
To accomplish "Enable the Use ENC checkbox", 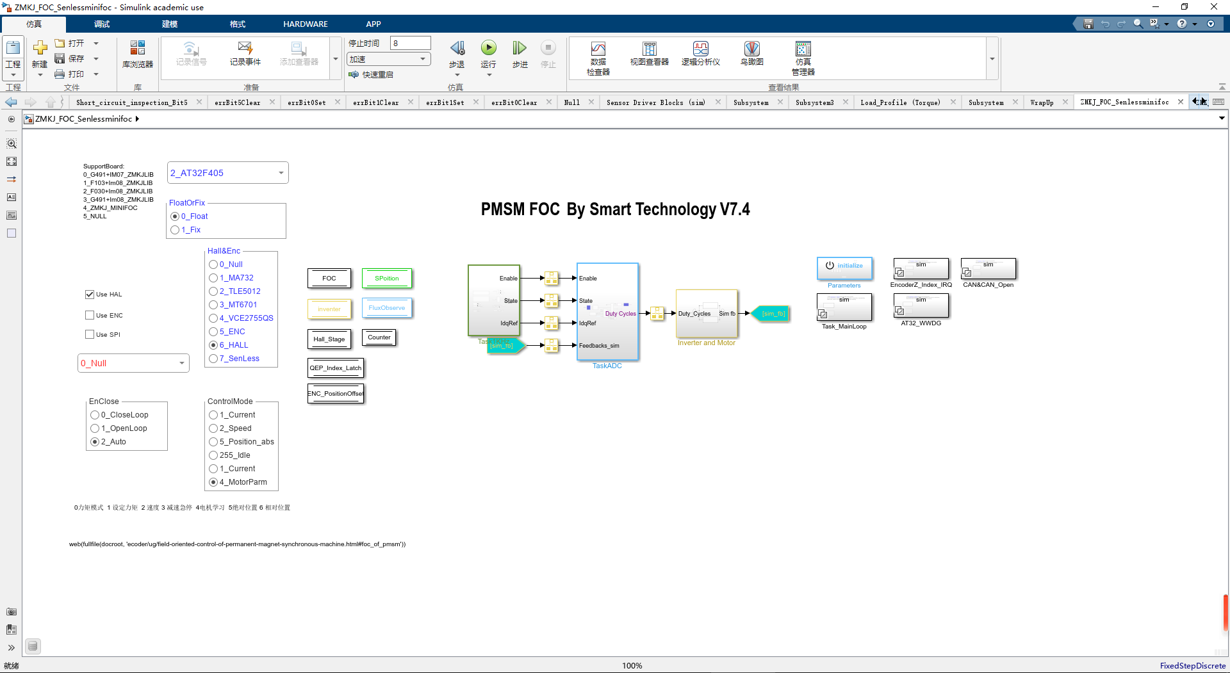I will pos(90,316).
